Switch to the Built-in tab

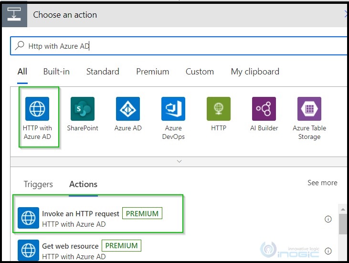coord(56,72)
